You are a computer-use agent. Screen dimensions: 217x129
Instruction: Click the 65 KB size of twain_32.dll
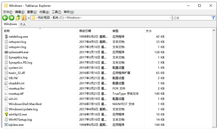[x=160, y=73]
